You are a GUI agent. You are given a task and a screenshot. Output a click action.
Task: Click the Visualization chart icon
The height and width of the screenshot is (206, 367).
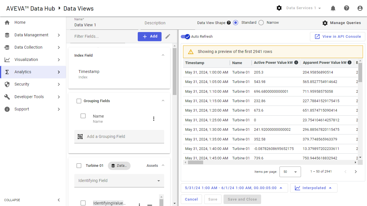(7, 60)
